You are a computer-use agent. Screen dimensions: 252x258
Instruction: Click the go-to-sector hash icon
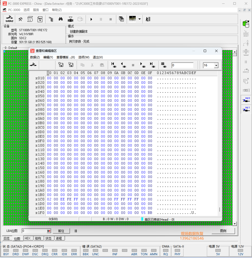(164, 65)
